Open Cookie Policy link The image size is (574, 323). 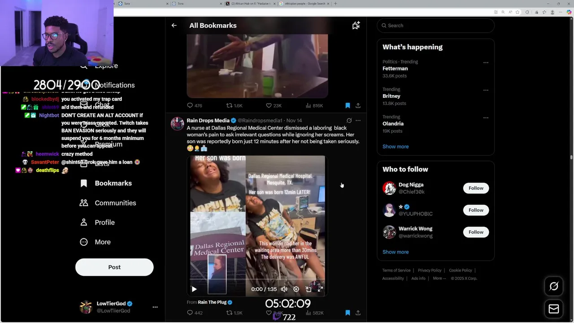461,271
